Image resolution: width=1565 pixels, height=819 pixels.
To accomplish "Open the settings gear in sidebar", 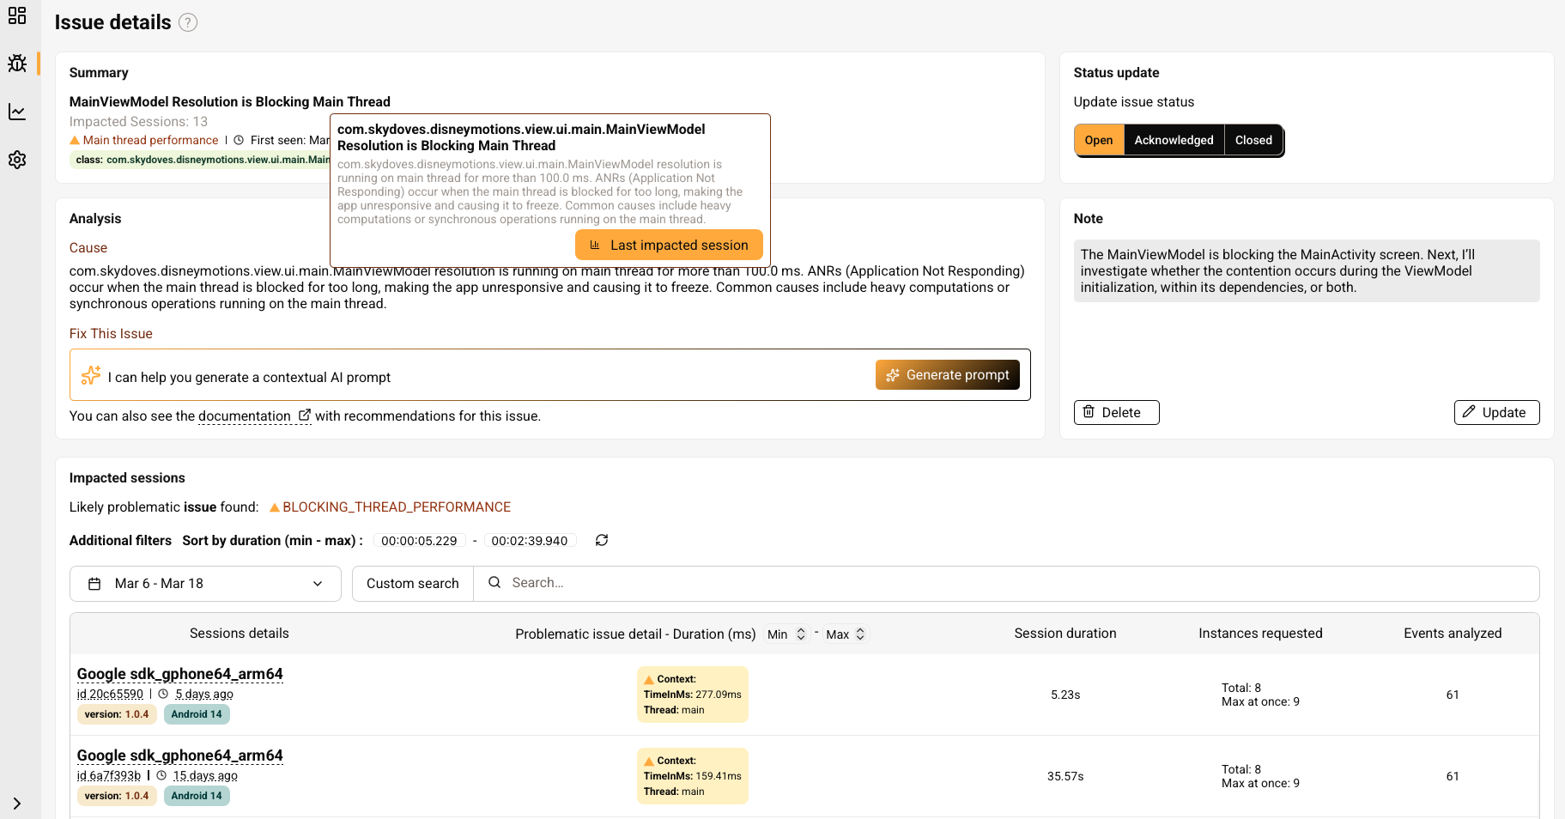I will point(17,160).
